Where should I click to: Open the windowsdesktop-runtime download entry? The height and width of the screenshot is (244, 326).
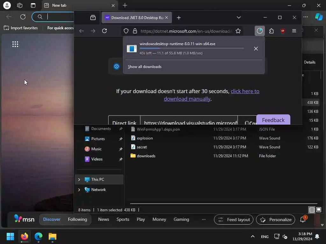185,48
